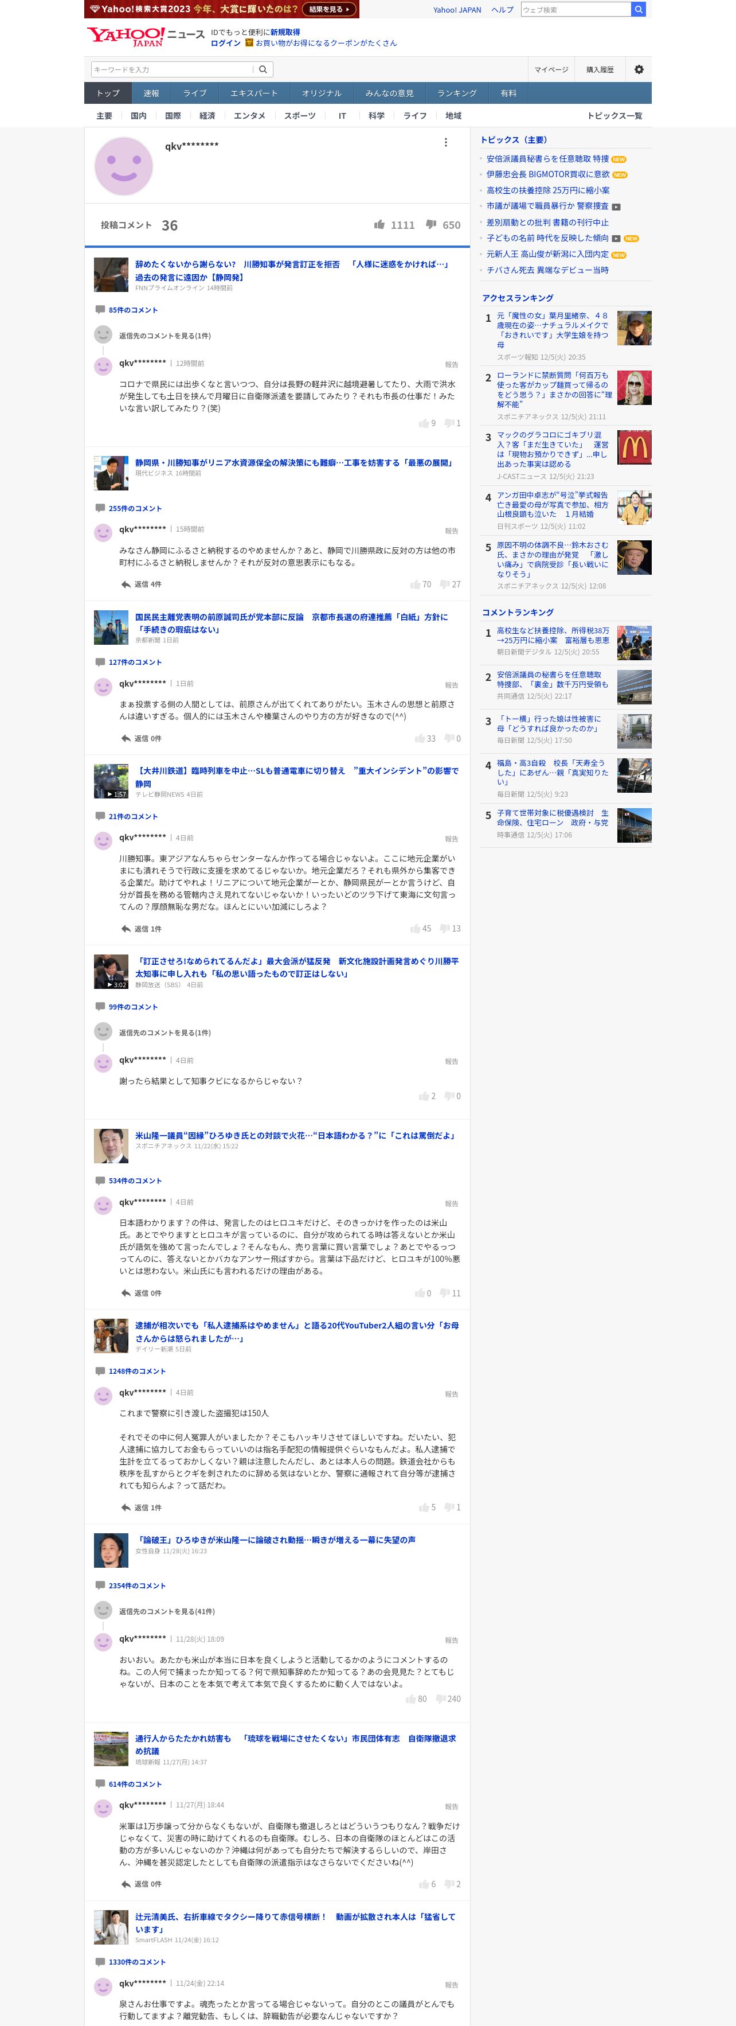
Task: Click thumbnail of 米山隆一議員 因縁 article
Action: [111, 1146]
